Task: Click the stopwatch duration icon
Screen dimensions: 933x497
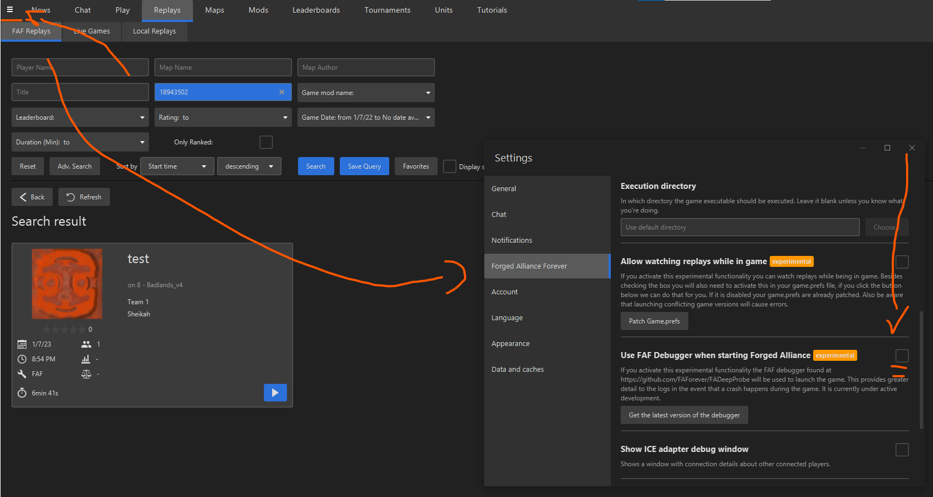Action: (x=22, y=393)
